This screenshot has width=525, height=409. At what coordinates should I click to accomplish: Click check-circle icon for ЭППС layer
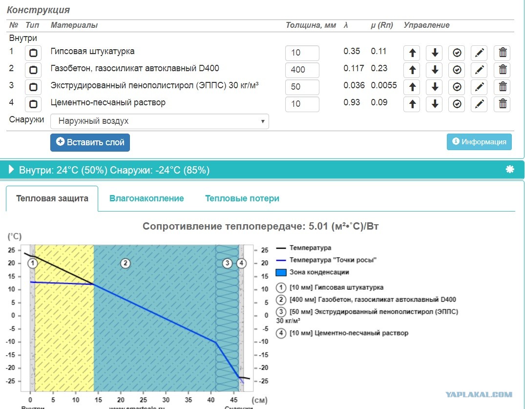(457, 87)
